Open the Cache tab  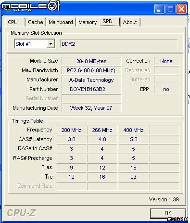tap(36, 22)
